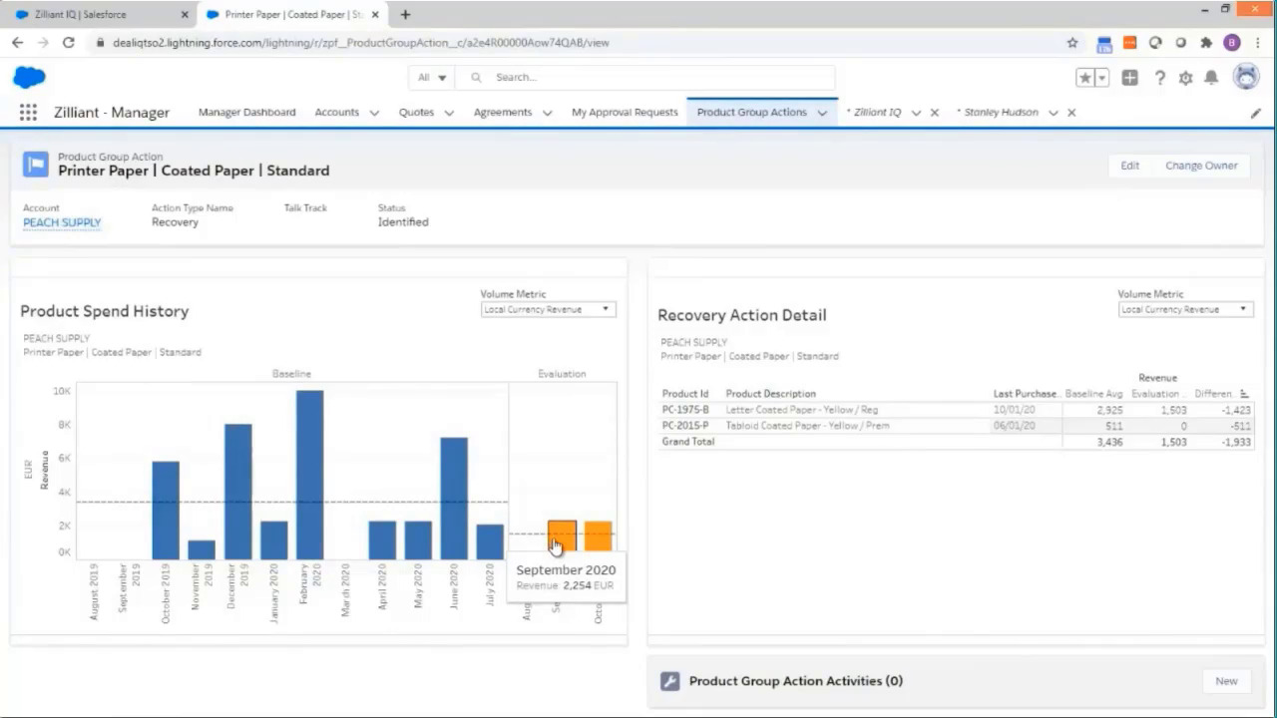Open the Salesforce Help question mark
This screenshot has width=1277, height=718.
point(1159,78)
